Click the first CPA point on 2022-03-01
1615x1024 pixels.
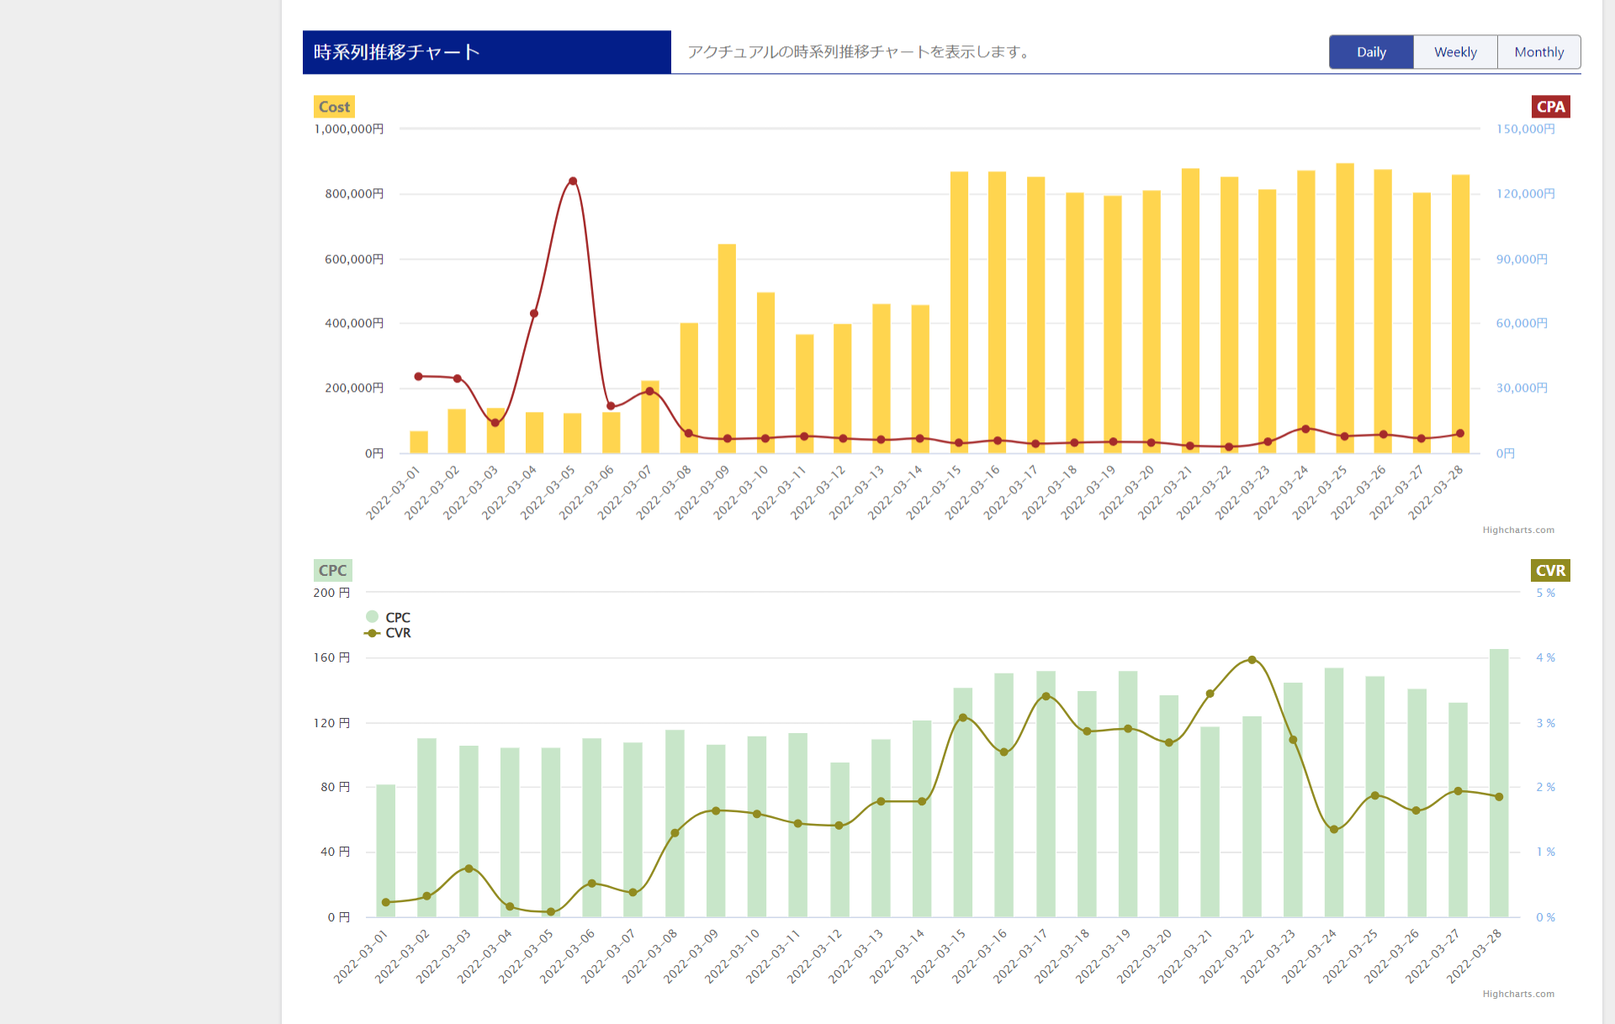[x=419, y=377]
